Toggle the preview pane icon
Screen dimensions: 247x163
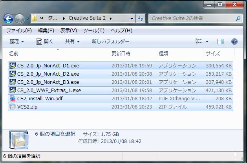coord(220,42)
